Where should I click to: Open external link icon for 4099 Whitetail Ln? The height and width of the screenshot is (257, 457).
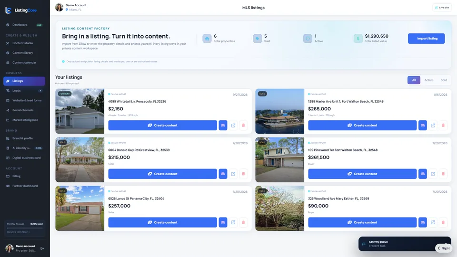click(x=233, y=125)
